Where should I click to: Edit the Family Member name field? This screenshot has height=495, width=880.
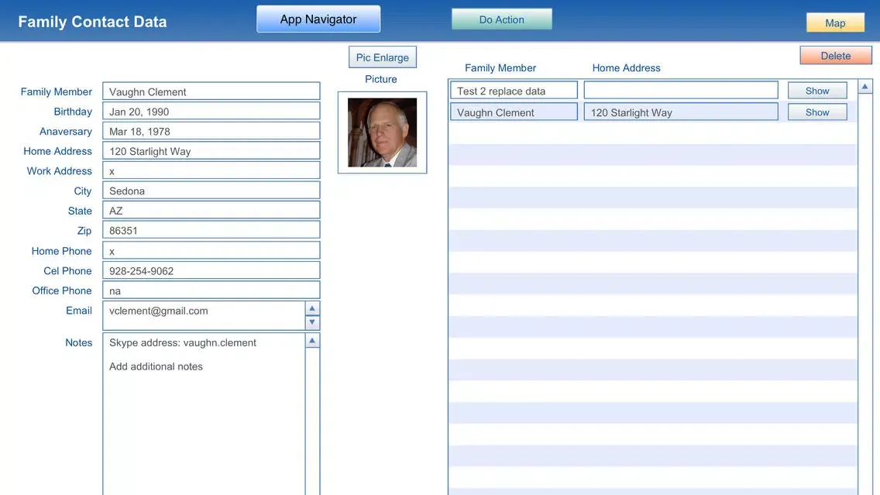[x=211, y=91]
